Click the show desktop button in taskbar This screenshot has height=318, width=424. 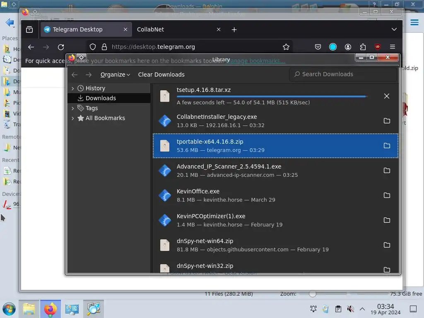point(413,309)
